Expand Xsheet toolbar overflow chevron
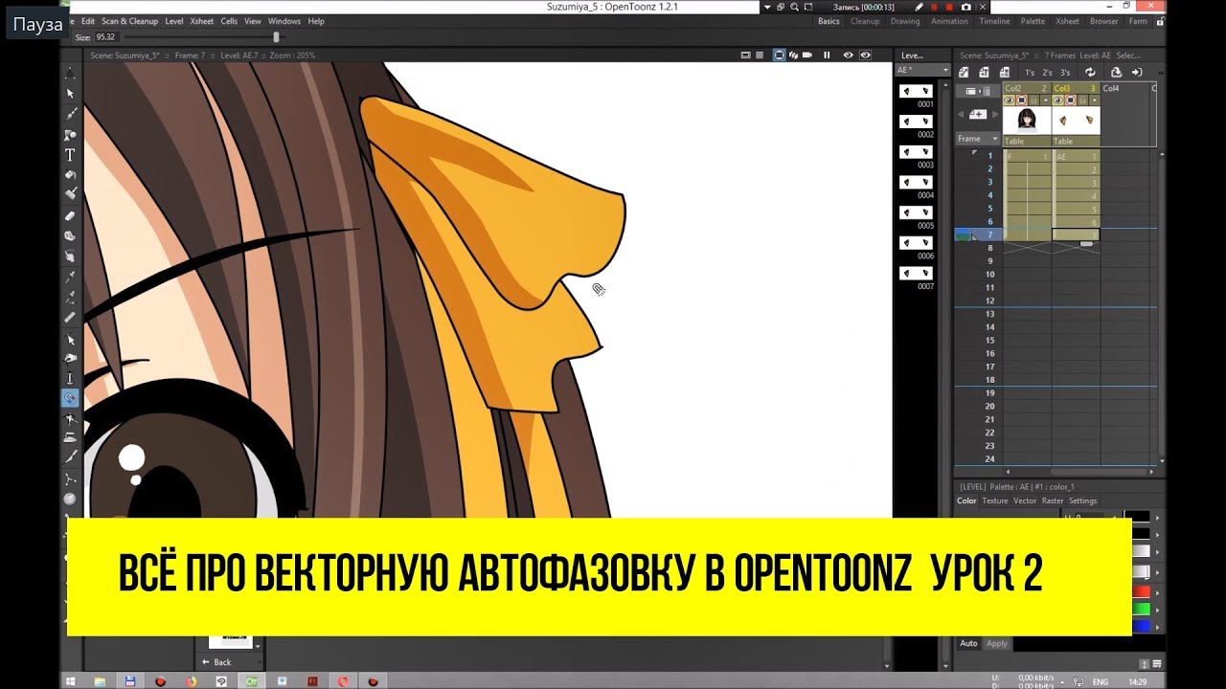Image resolution: width=1226 pixels, height=689 pixels. [x=1162, y=72]
